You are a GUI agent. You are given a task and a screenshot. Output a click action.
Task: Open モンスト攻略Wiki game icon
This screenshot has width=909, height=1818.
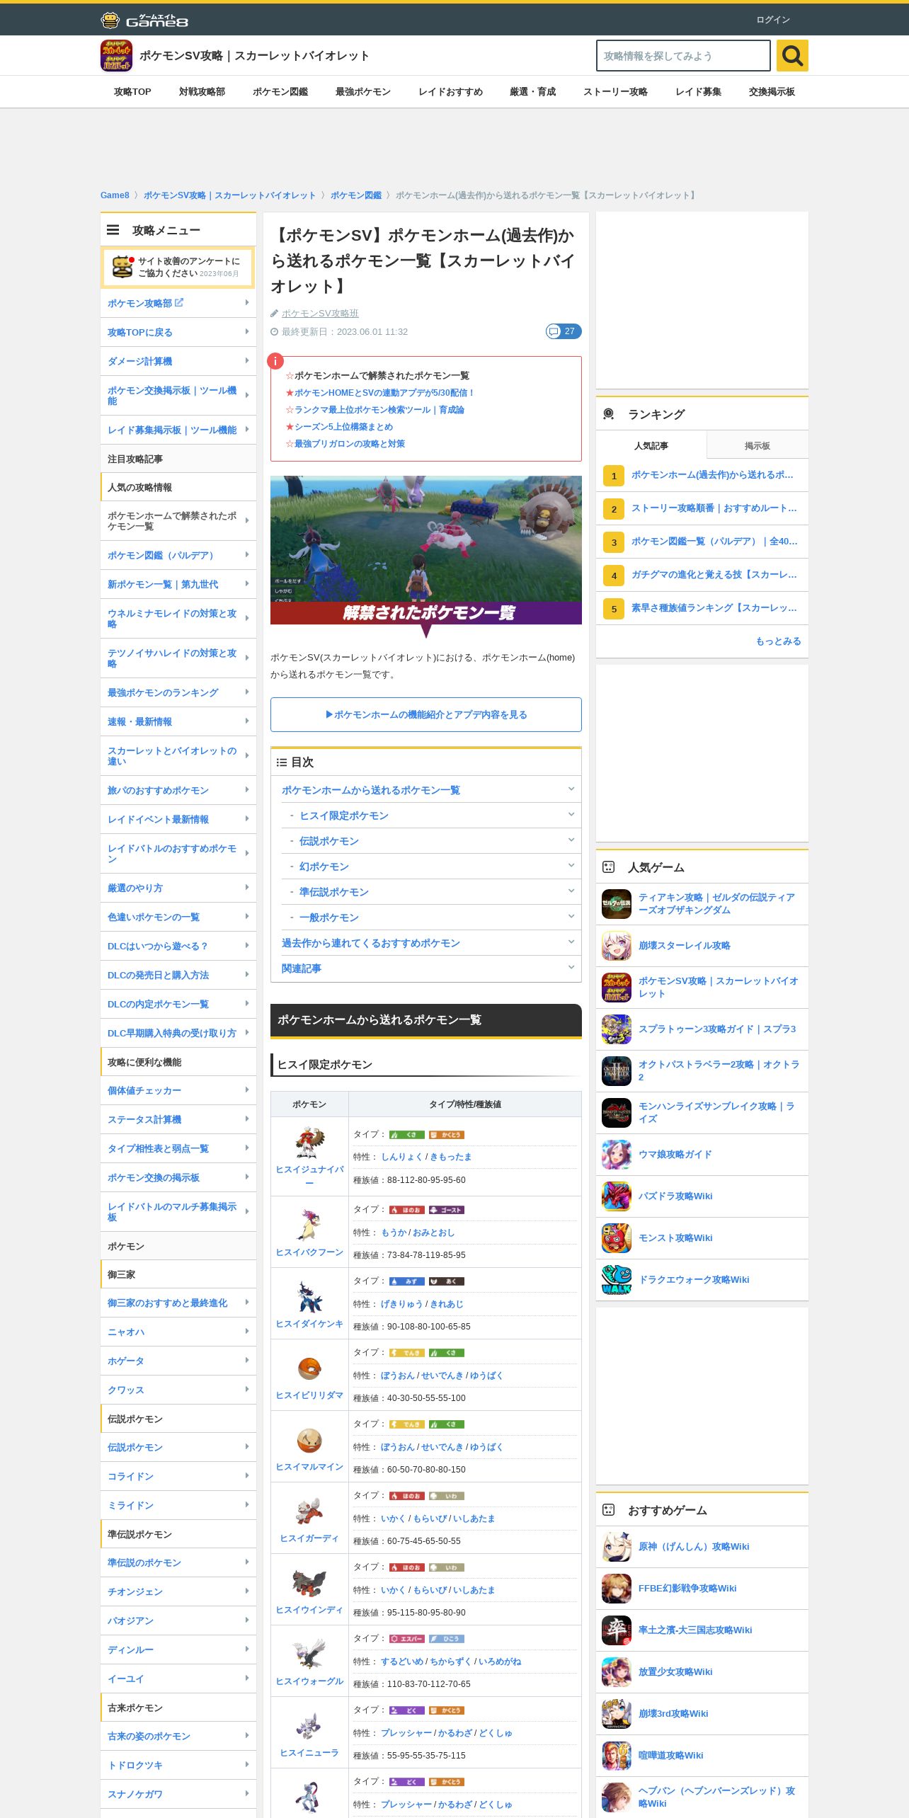click(x=617, y=1238)
